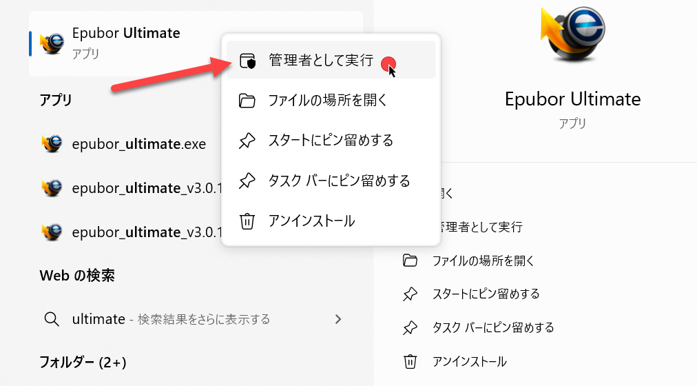
Task: Select スタートにピン留めする in context menu
Action: 331,141
